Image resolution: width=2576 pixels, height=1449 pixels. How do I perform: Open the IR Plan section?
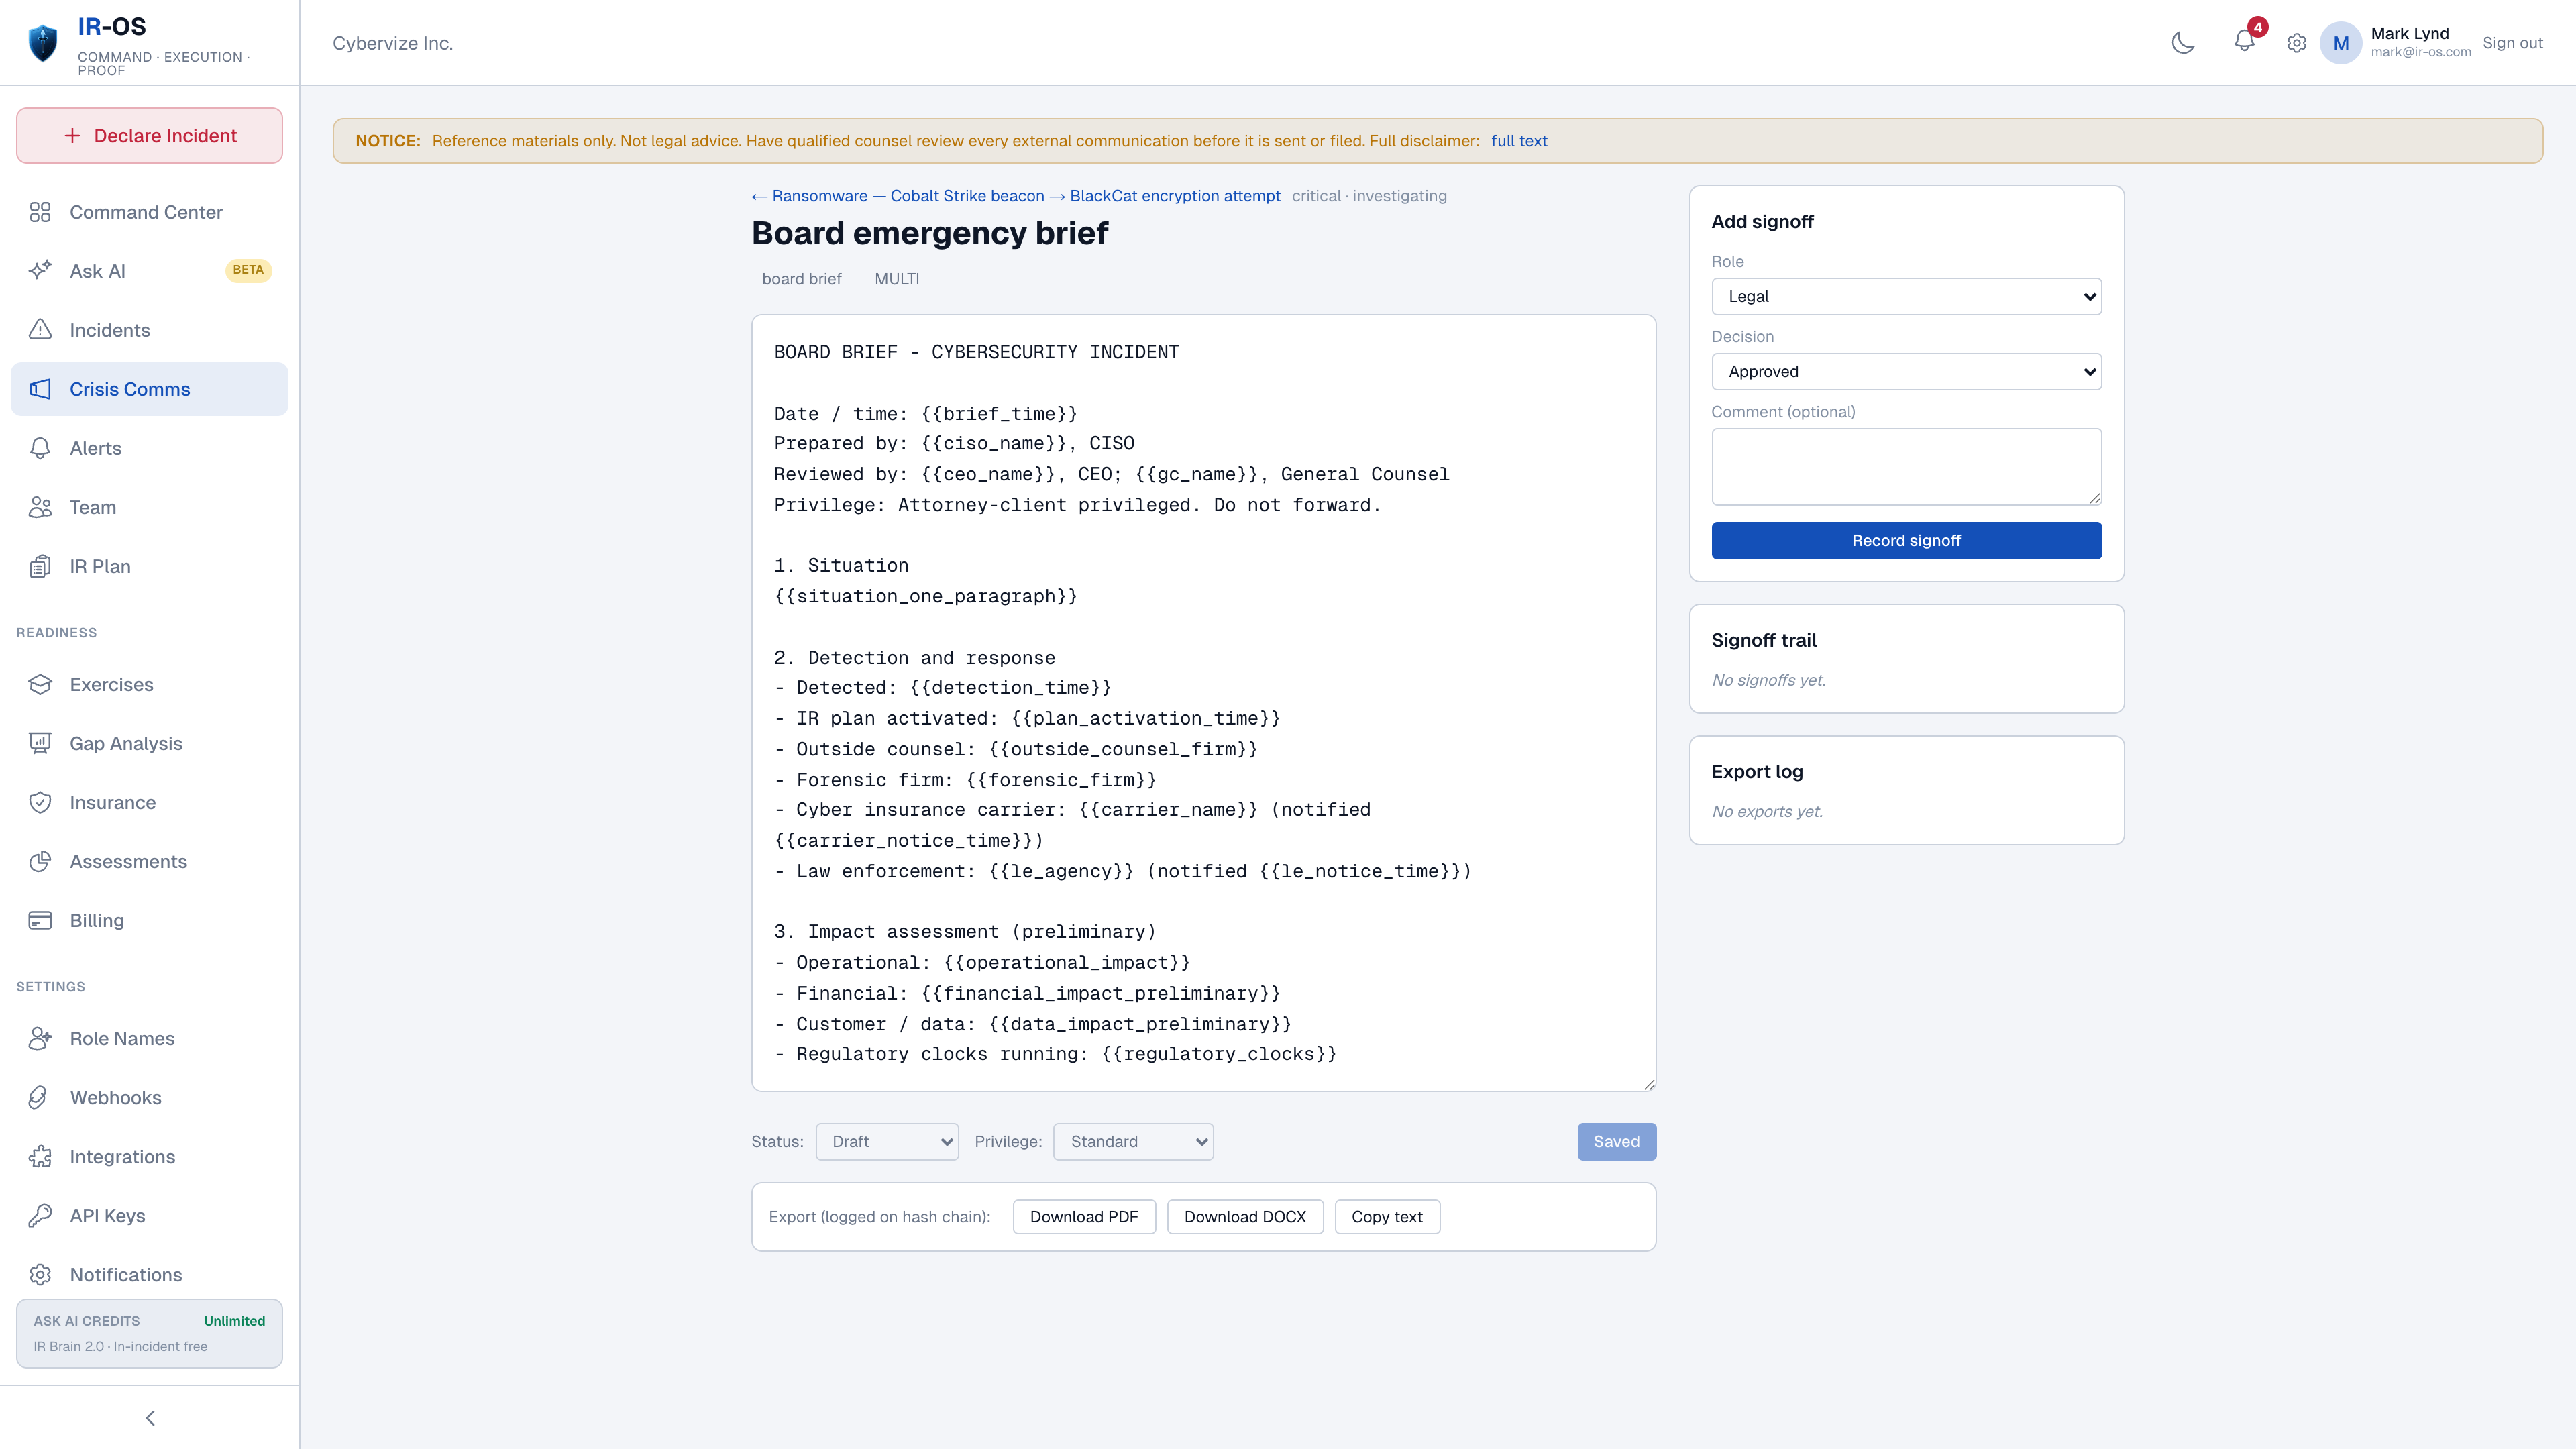point(149,566)
